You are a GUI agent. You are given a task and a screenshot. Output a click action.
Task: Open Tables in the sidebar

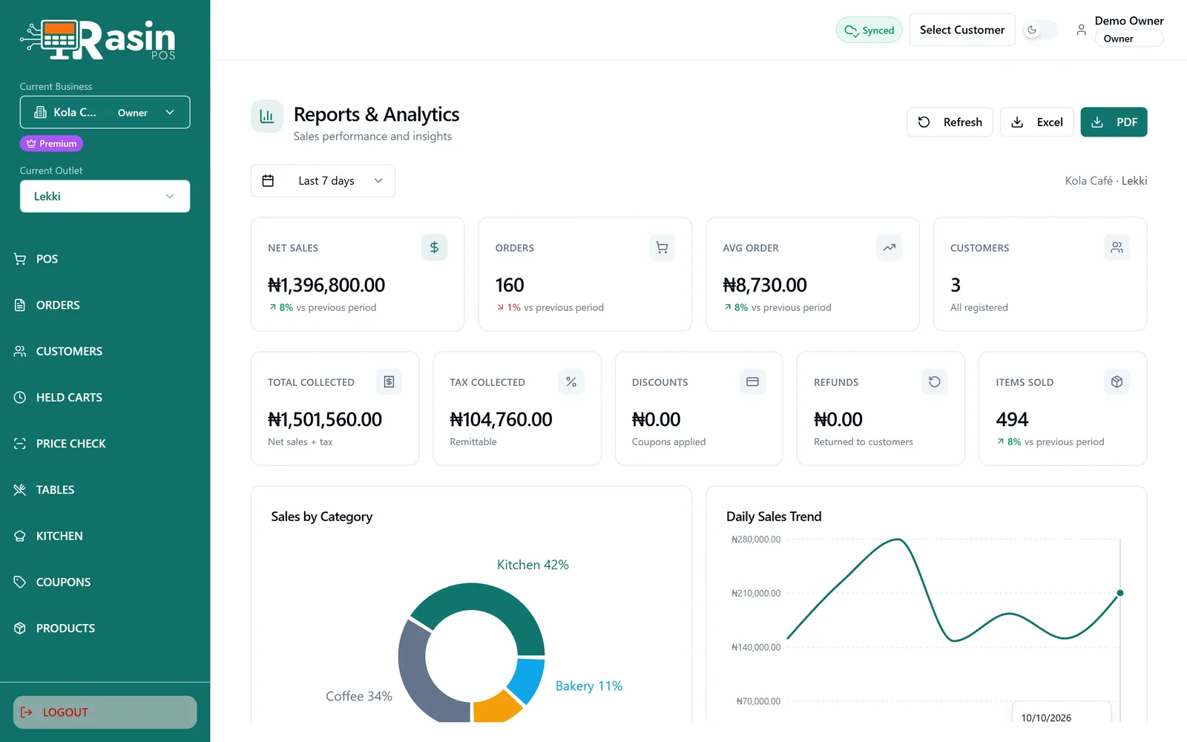pyautogui.click(x=105, y=490)
